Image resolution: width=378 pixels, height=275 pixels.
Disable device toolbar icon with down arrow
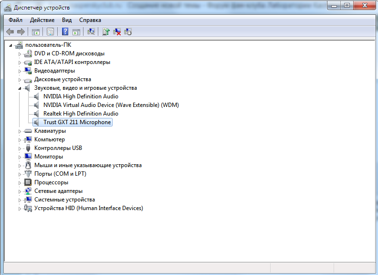tap(128, 32)
